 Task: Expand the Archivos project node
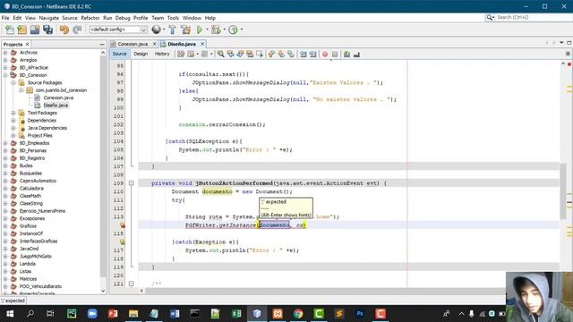(5, 53)
